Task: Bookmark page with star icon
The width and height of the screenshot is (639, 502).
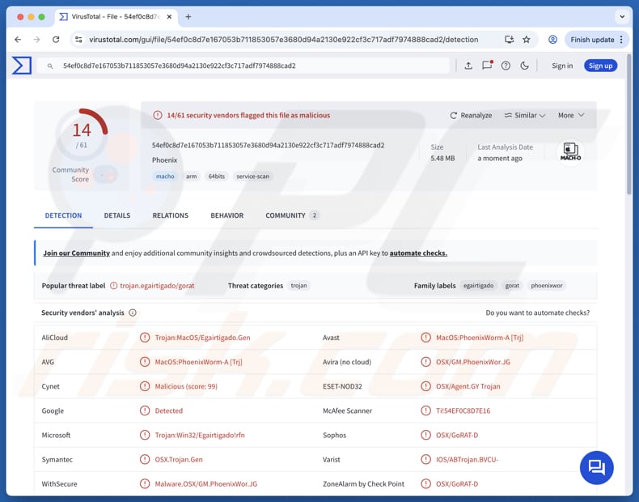Action: [527, 40]
